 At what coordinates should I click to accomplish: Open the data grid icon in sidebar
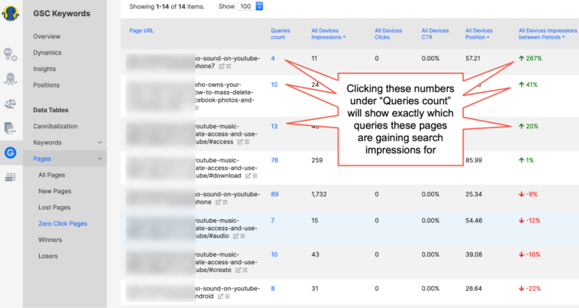11,177
